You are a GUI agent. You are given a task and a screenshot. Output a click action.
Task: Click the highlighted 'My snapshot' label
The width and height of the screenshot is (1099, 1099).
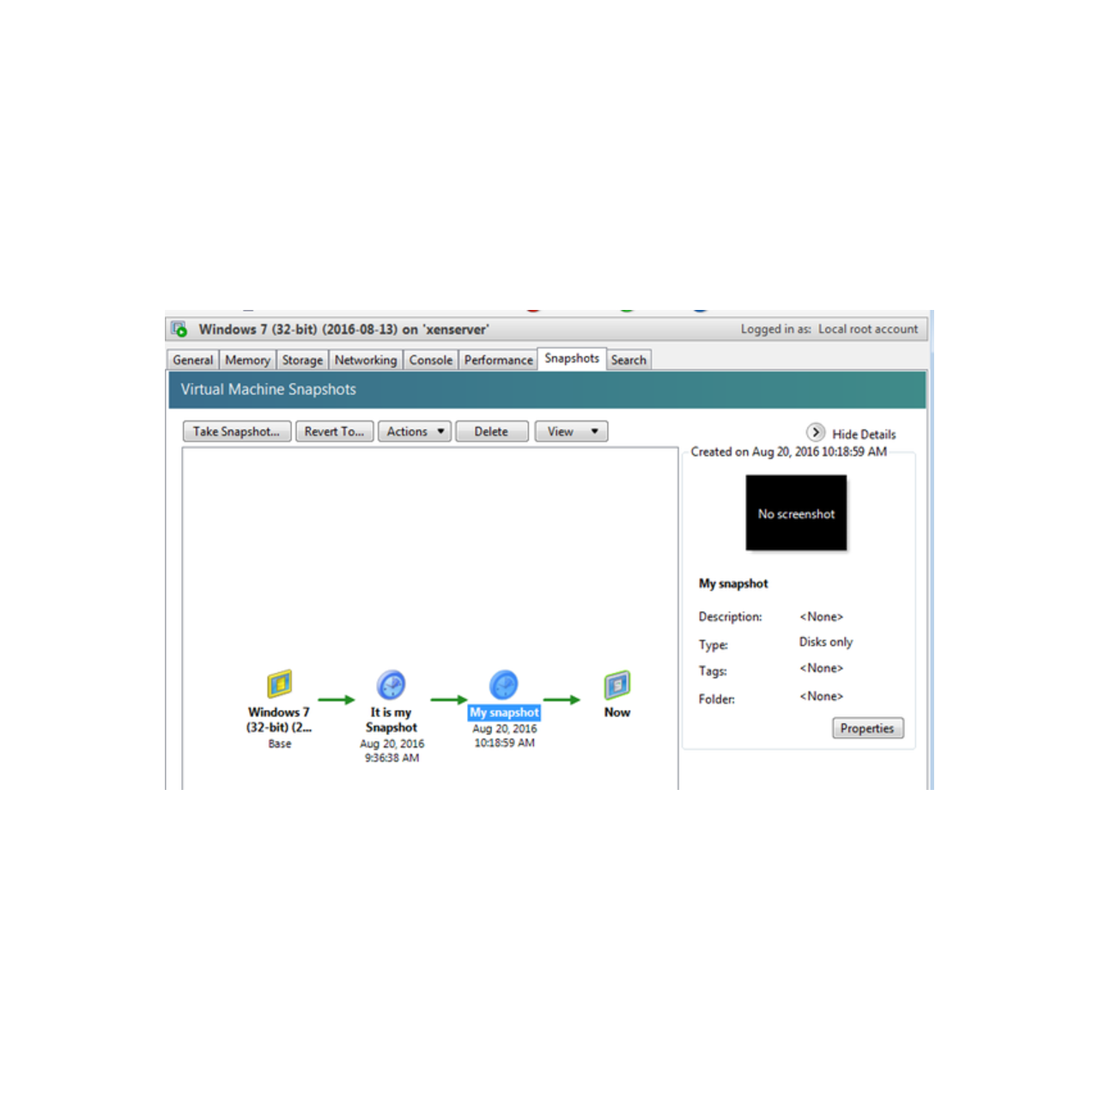pyautogui.click(x=504, y=713)
